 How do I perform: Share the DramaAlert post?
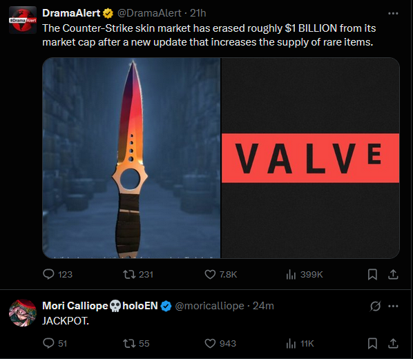pyautogui.click(x=393, y=274)
